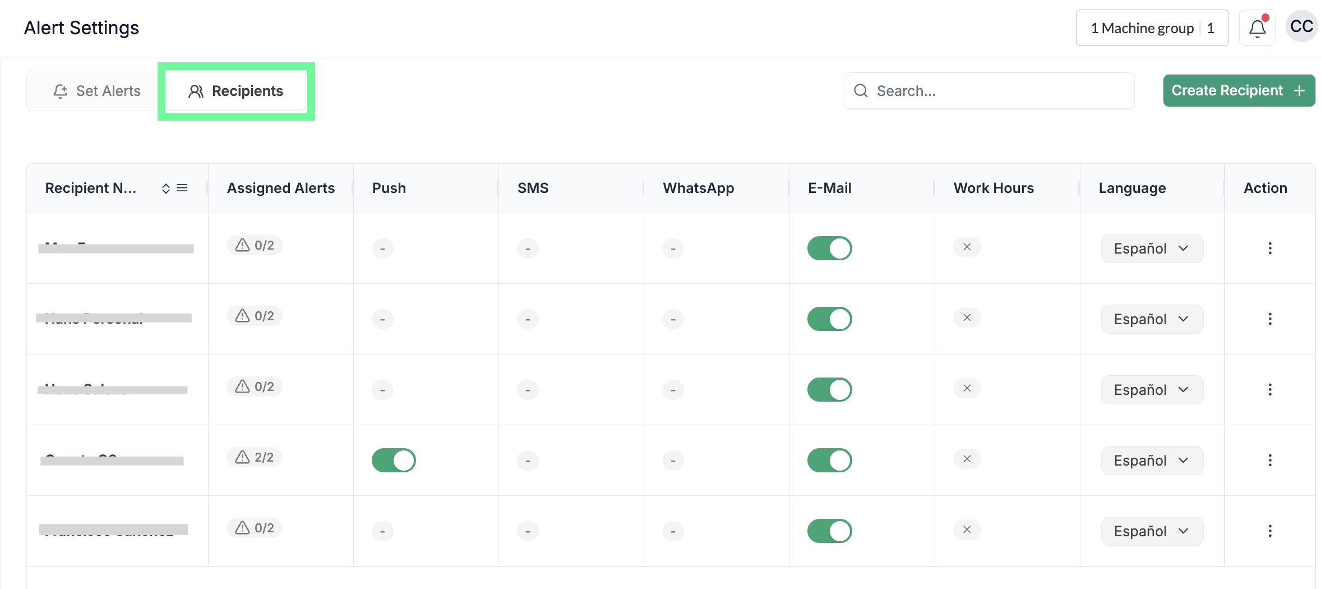
Task: Click the WhatsApp dash indicator in 2/2 row
Action: tap(673, 461)
